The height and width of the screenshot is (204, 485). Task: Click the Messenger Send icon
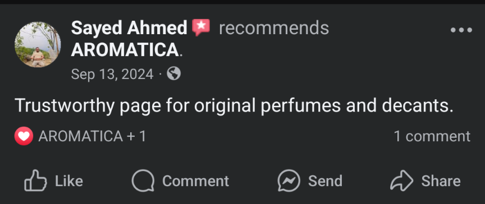click(289, 180)
